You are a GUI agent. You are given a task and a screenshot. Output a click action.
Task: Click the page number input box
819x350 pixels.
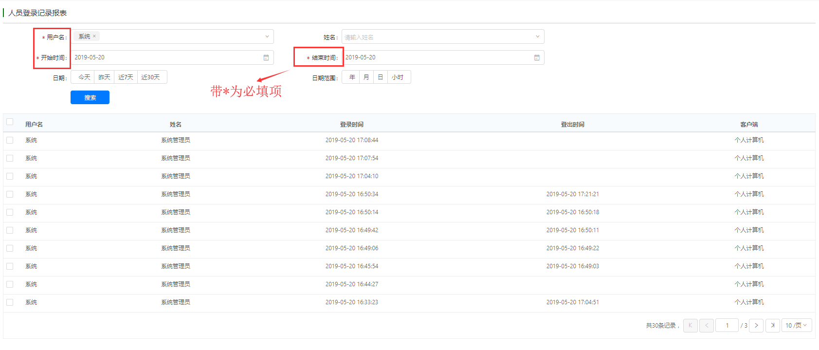727,325
